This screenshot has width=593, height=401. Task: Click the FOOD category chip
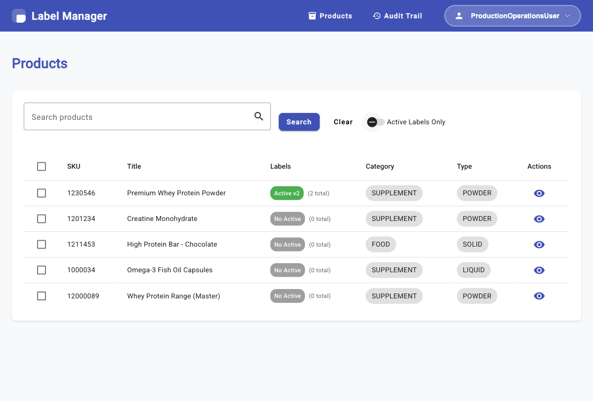click(x=381, y=245)
